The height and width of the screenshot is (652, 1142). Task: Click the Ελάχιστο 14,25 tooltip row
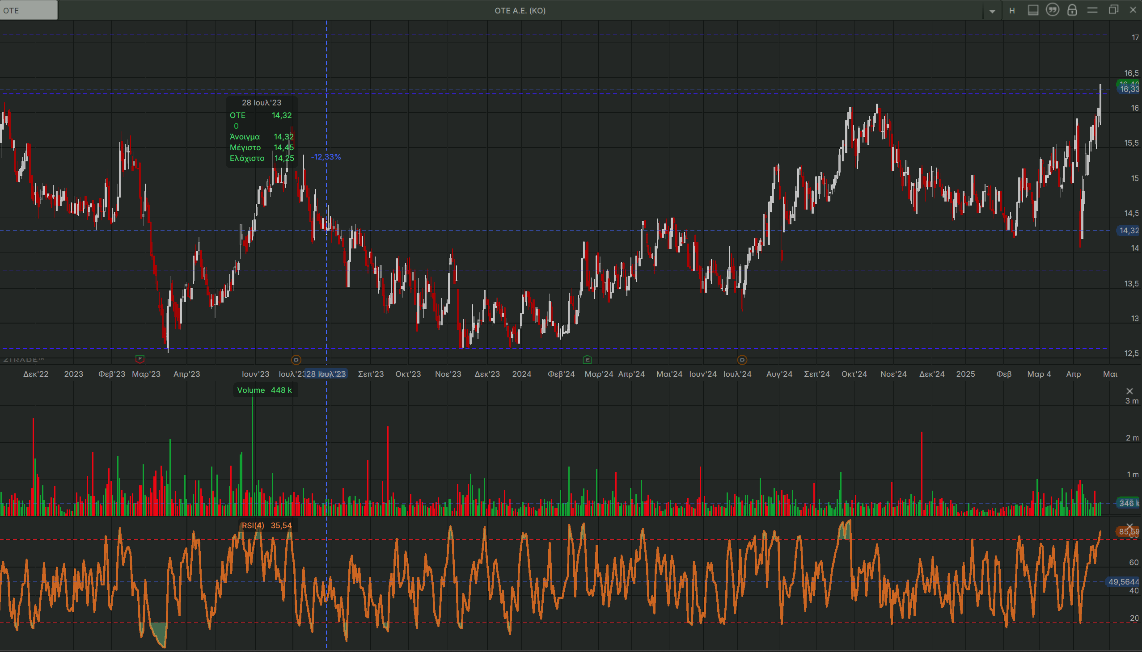(x=262, y=158)
